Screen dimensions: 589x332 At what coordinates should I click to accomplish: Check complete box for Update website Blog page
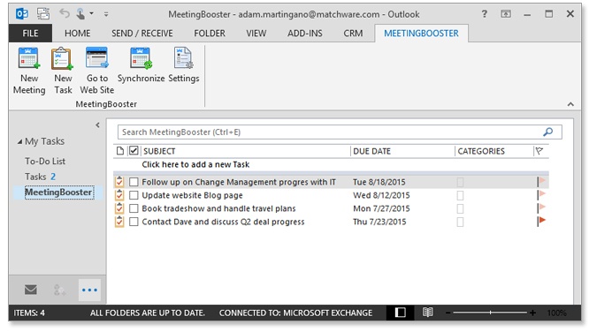pyautogui.click(x=134, y=195)
